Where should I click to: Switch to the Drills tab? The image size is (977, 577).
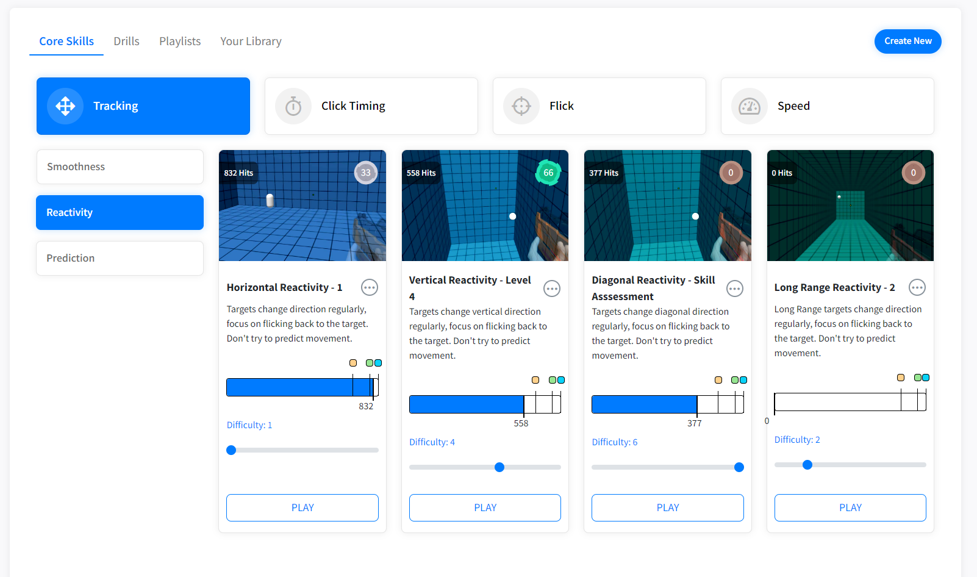126,41
